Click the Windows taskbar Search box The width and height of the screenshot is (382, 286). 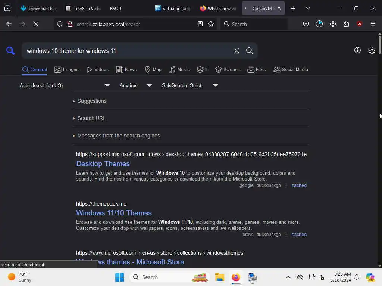coord(170,277)
